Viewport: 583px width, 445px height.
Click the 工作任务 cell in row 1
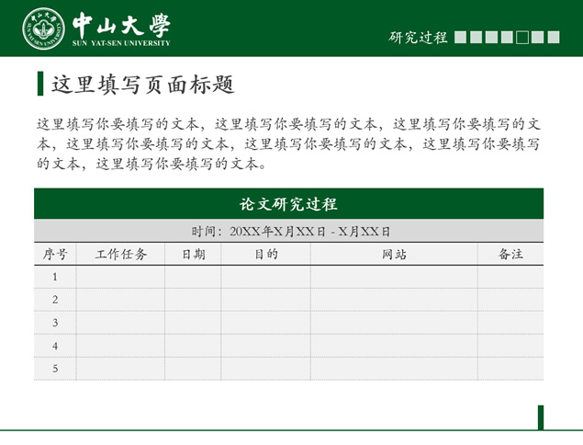point(121,277)
